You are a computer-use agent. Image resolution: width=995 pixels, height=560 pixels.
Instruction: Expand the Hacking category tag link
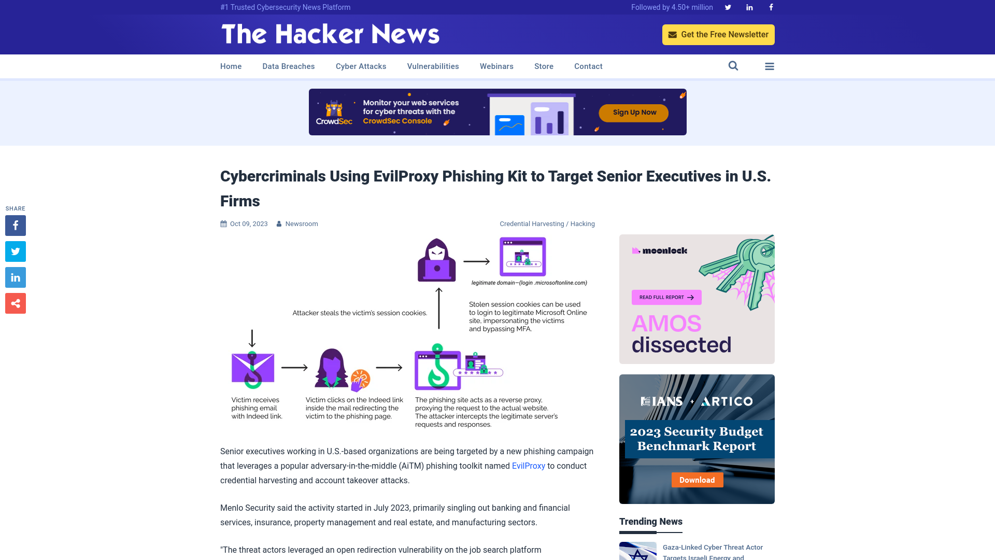[x=582, y=223]
